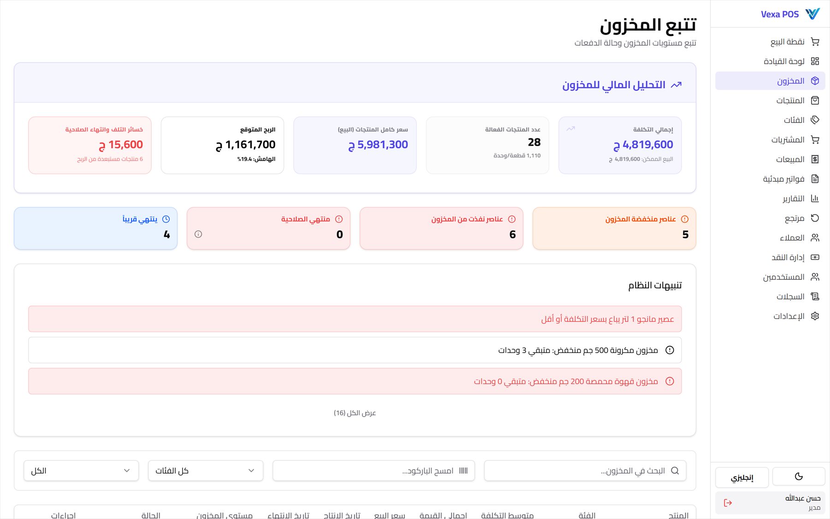
Task: Click the logout icon beside حسن عبدالله
Action: [728, 503]
